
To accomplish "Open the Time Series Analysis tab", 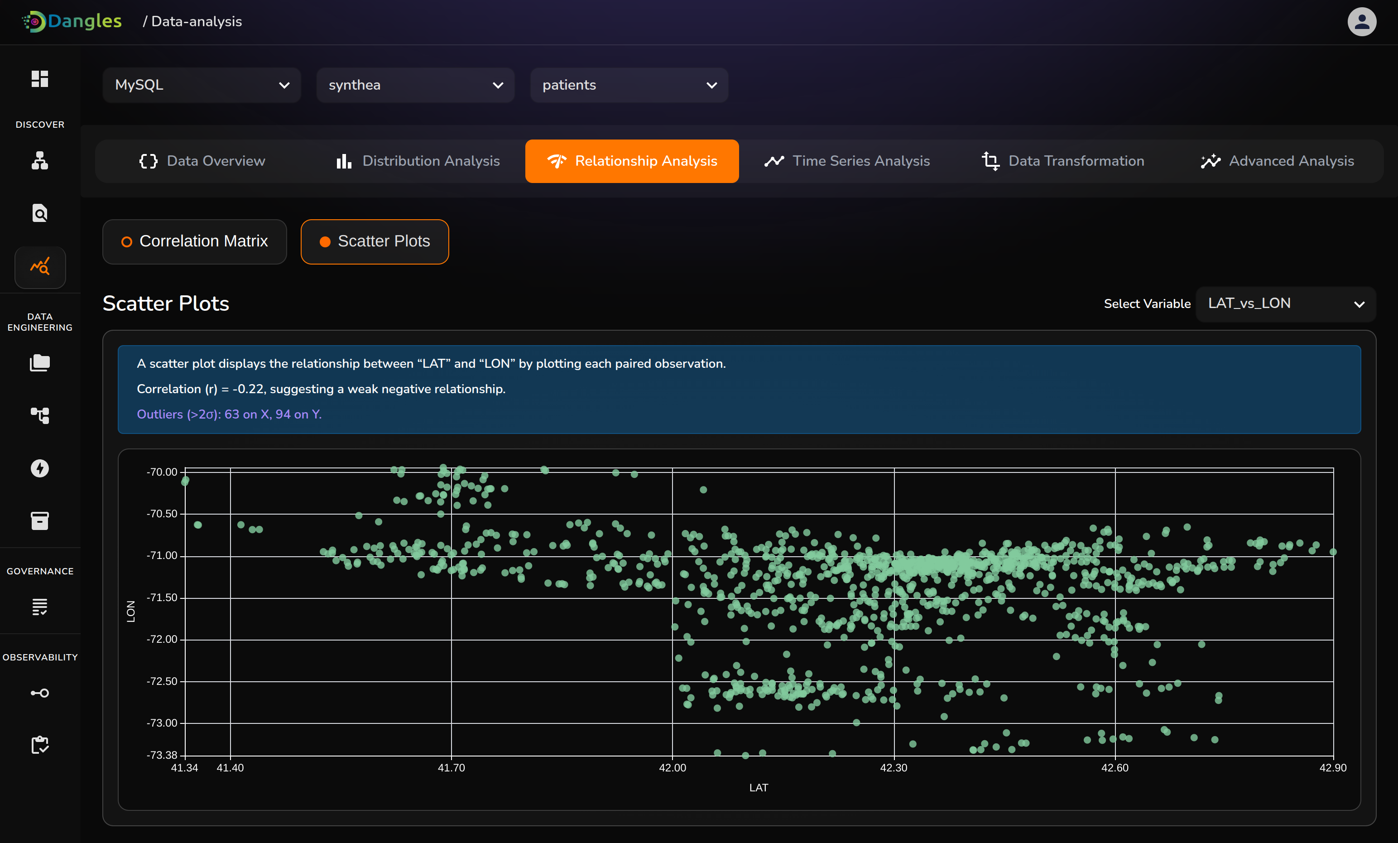I will (x=846, y=161).
